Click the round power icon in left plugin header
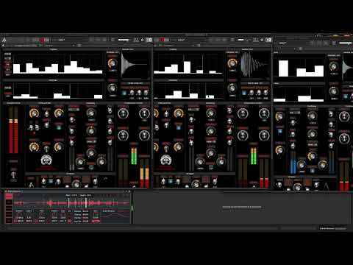Viewport: 353px width, 265px height. click(x=142, y=40)
